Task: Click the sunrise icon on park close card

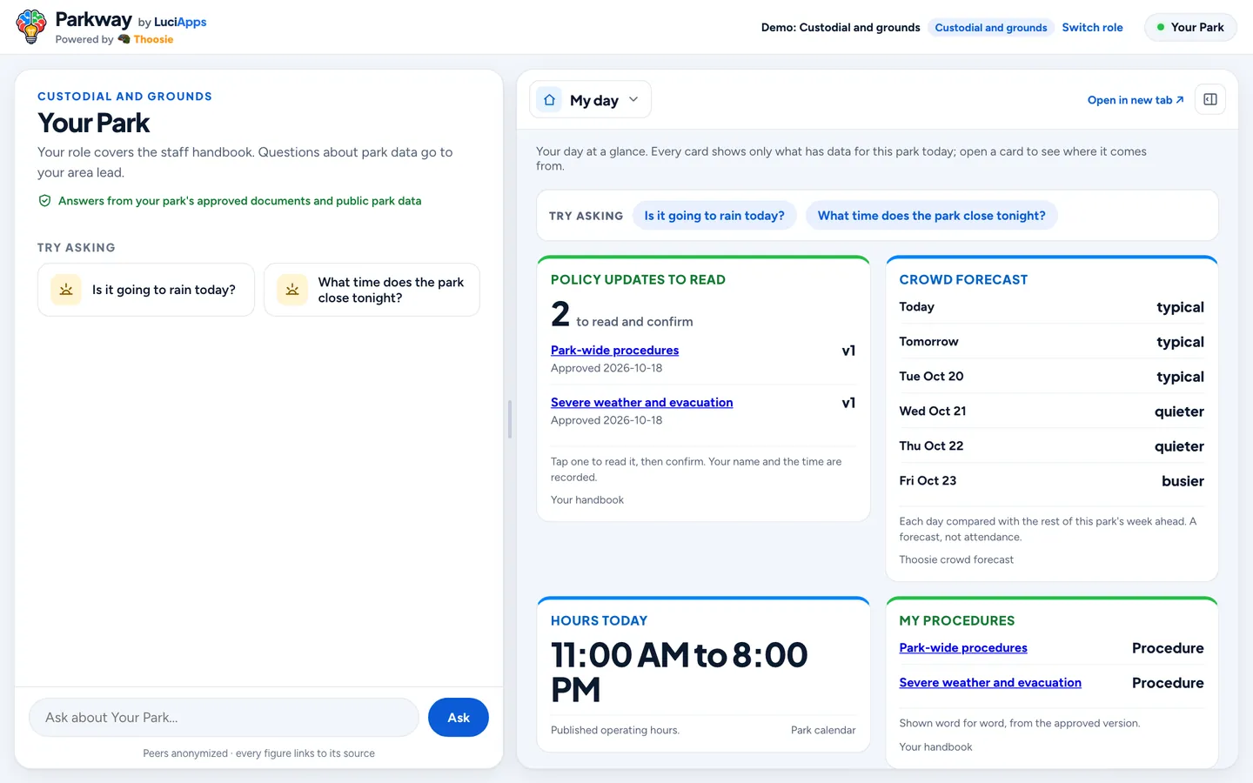Action: [x=292, y=290]
